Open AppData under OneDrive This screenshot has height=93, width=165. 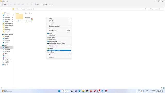(x=7, y=36)
